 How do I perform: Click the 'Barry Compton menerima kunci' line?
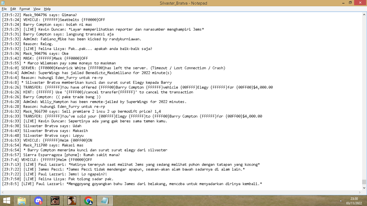tap(85, 150)
